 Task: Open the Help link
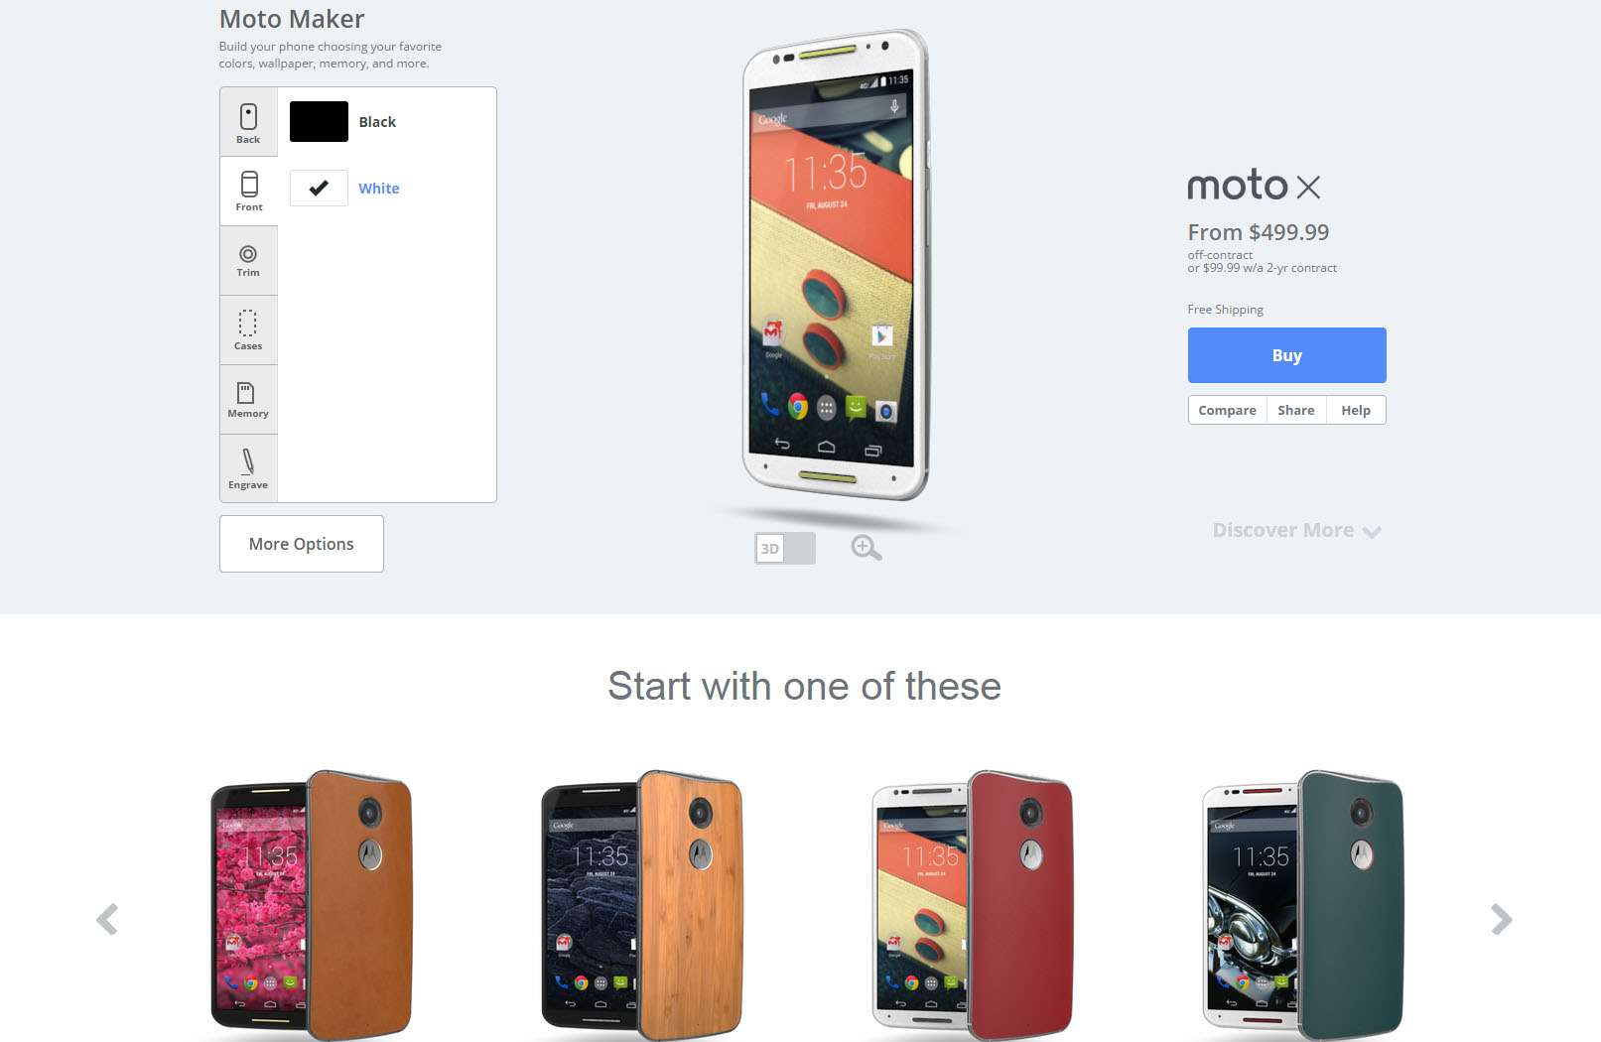click(1356, 410)
